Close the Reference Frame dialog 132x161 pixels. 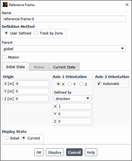[x=127, y=5]
